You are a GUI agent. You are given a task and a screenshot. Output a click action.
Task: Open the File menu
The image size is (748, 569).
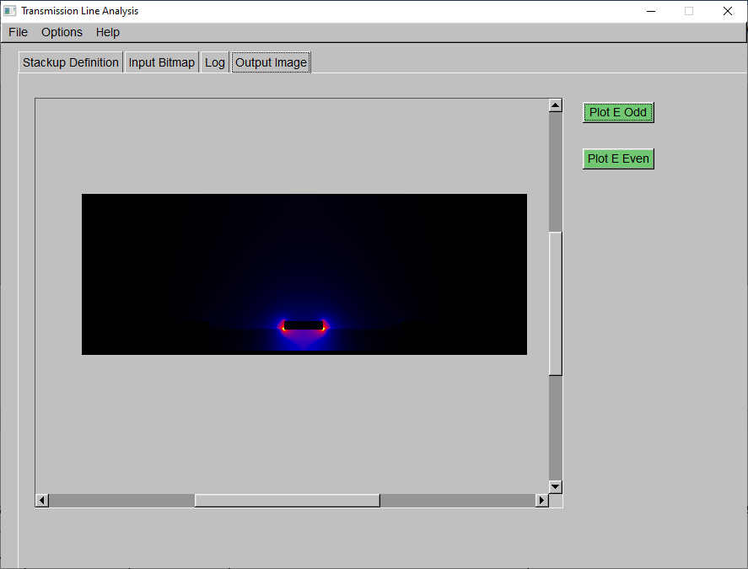(x=18, y=32)
